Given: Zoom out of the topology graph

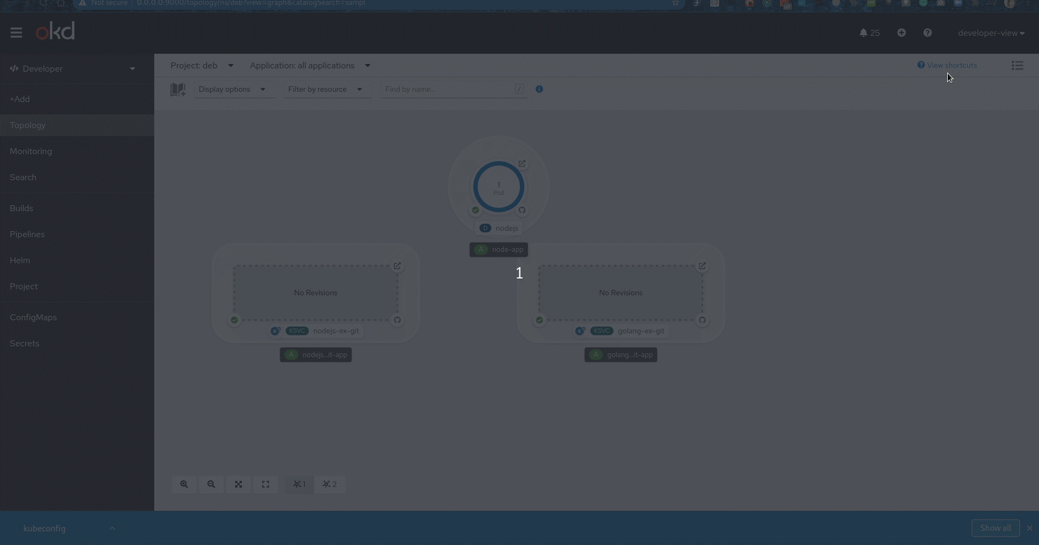Looking at the screenshot, I should tap(211, 484).
